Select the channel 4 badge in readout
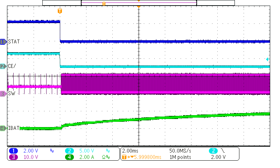This screenshot has height=168, width=280. tap(69, 157)
